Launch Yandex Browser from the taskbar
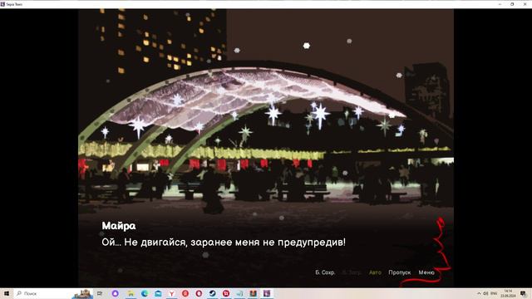 172,293
